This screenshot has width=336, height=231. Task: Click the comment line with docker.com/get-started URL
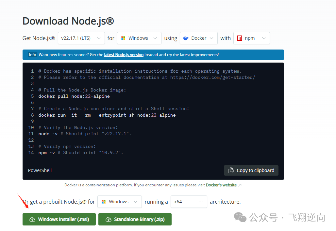coord(147,77)
